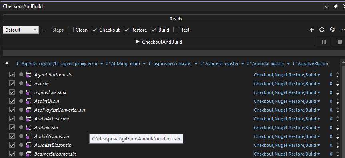Open the Default profile combo box

[21, 30]
